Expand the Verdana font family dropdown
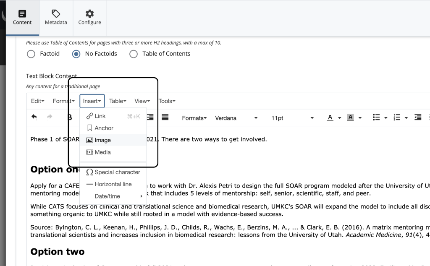 tap(236, 118)
